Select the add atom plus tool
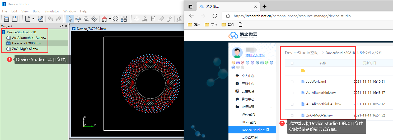The image size is (393, 140). tap(137, 18)
